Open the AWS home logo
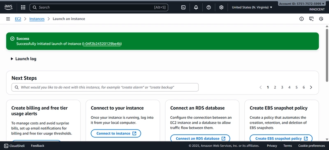The image size is (329, 150). (8, 7)
